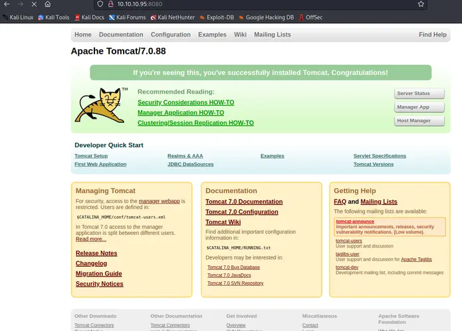The image size is (462, 331).
Task: Open the Kali Tools bookmark
Action: [x=54, y=17]
